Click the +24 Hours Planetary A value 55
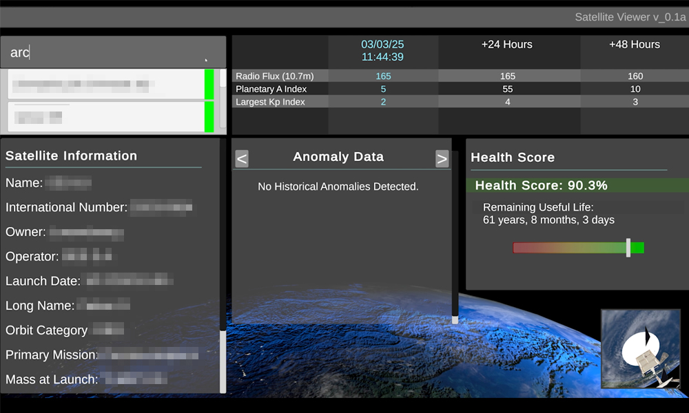This screenshot has width=689, height=413. pyautogui.click(x=508, y=89)
